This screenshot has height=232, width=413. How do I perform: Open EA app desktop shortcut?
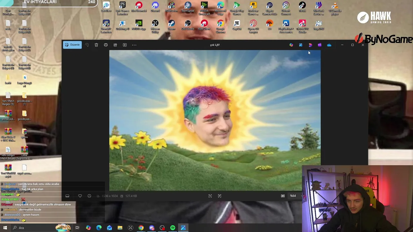269,25
